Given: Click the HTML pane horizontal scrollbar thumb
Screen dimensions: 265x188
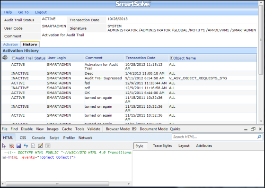Looking at the screenshot, I should click(x=57, y=184).
